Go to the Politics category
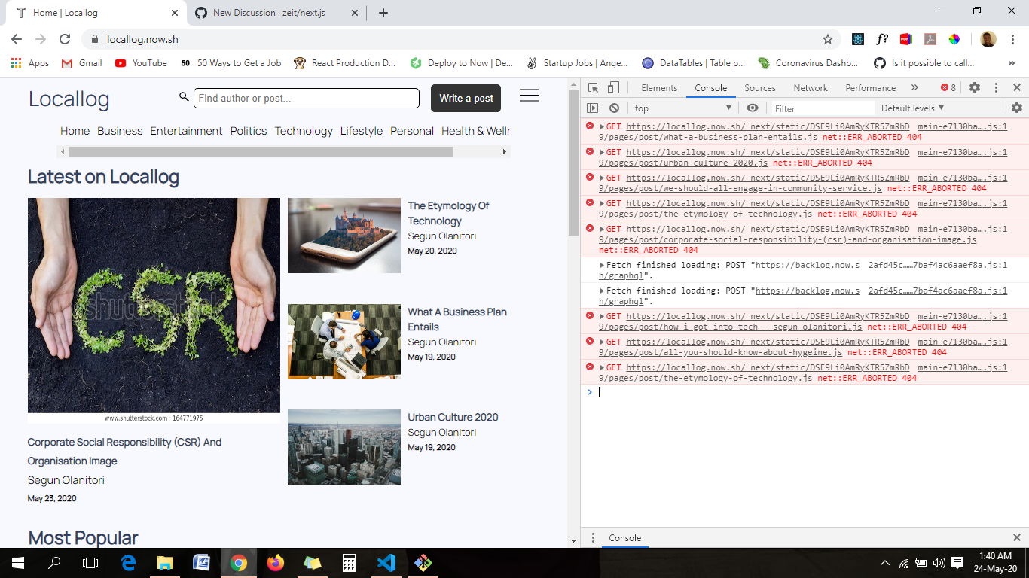Image resolution: width=1029 pixels, height=578 pixels. tap(249, 131)
